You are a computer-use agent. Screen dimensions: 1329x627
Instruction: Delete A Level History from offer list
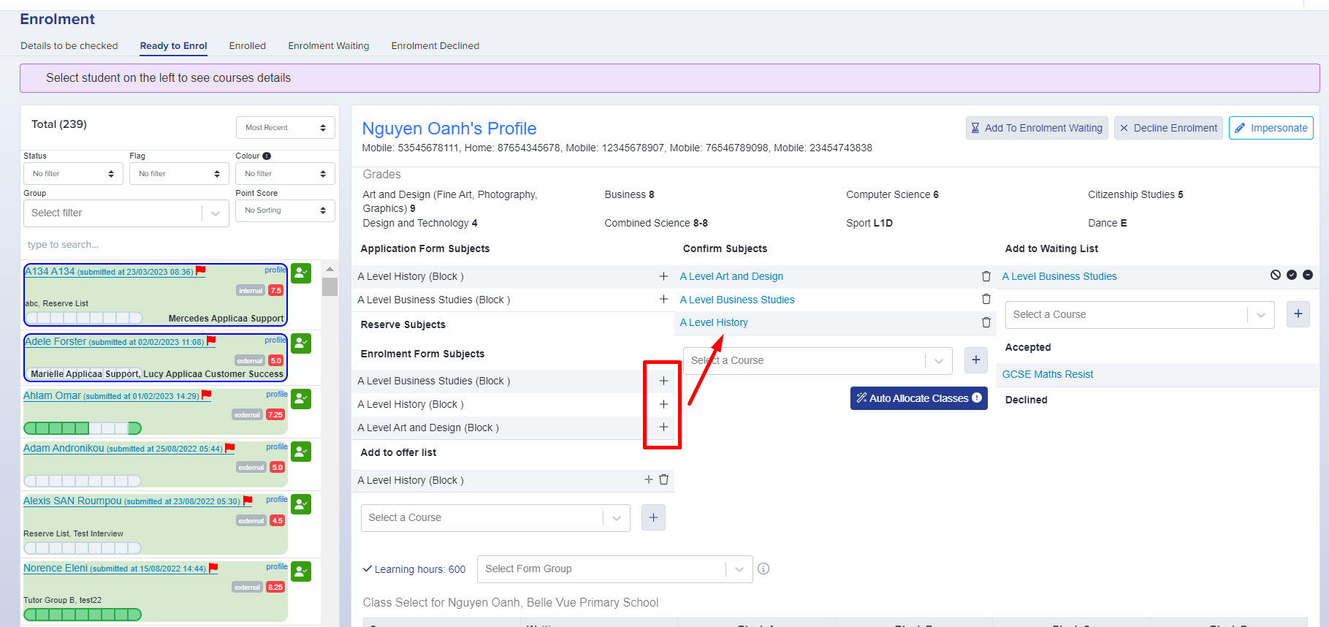(x=664, y=479)
